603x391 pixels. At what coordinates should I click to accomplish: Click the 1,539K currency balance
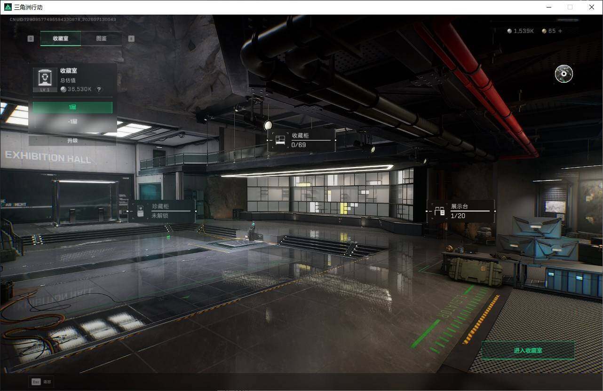click(524, 31)
